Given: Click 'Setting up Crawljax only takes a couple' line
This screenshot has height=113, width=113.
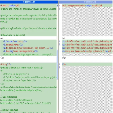Looking at the screenshot, I should 21,67.
